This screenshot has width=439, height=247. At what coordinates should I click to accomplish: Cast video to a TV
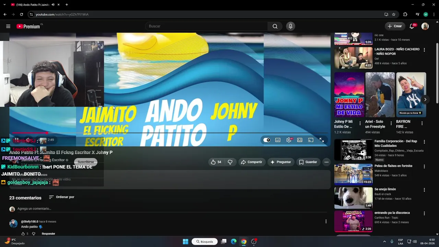click(x=311, y=140)
